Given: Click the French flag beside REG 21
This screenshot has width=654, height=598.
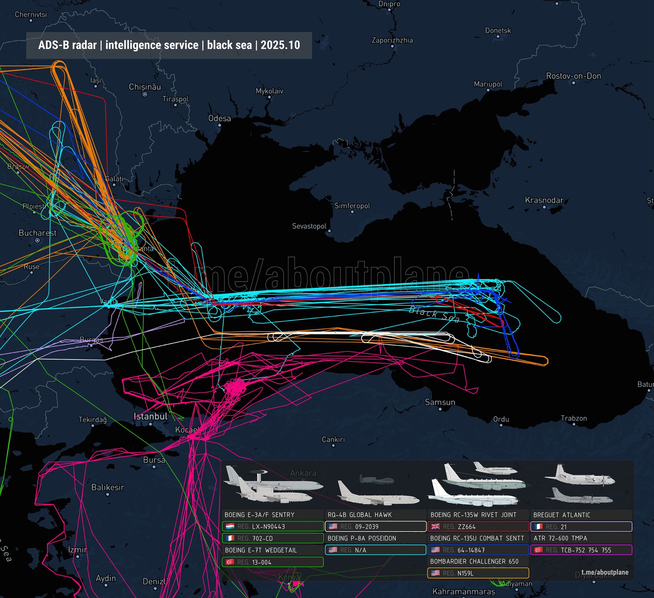Looking at the screenshot, I should (x=538, y=526).
